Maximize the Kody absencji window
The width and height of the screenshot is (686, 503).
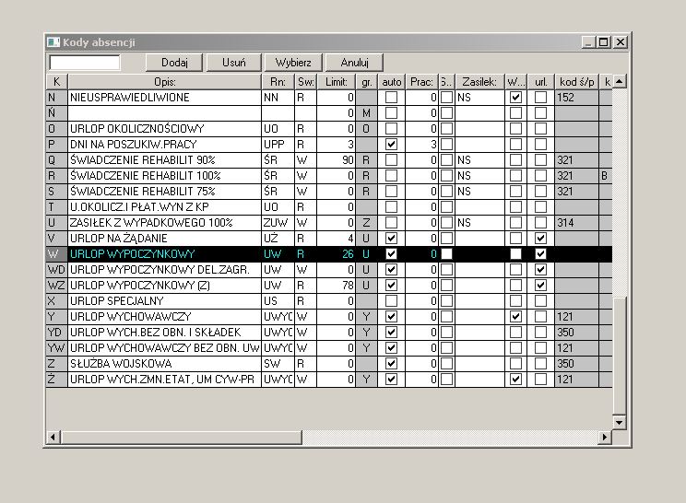(x=604, y=42)
